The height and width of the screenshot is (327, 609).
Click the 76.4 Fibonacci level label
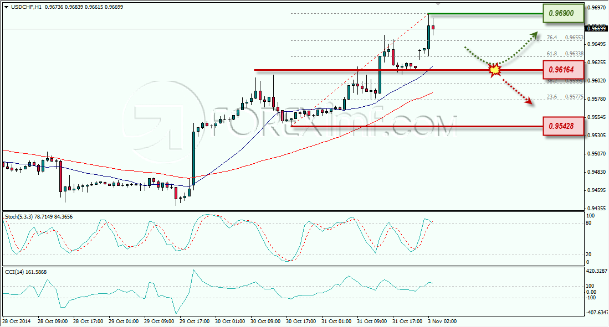(x=551, y=38)
